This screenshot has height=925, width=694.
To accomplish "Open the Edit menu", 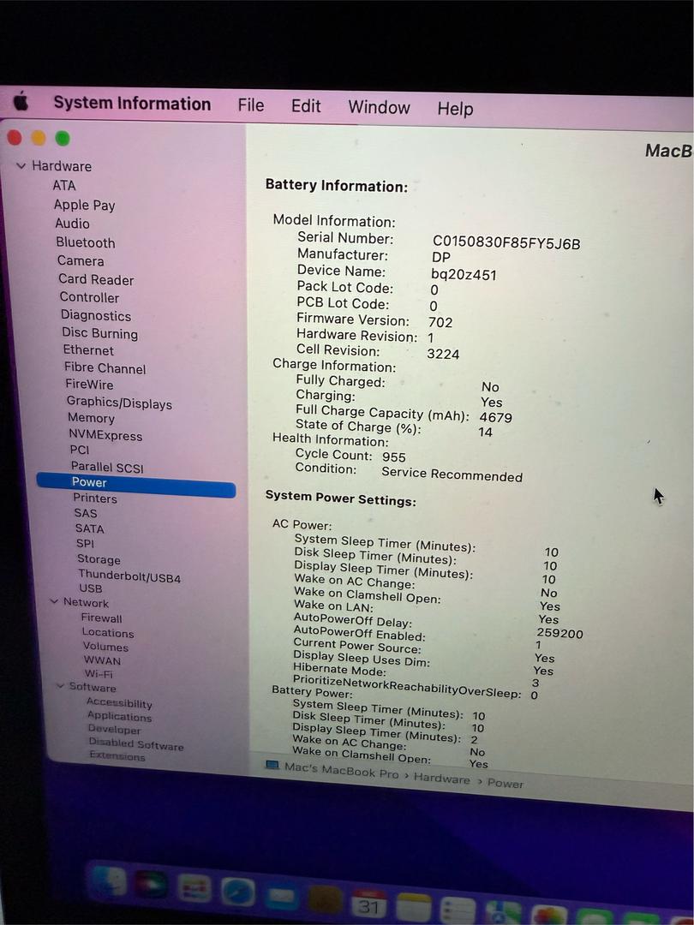I will [306, 106].
